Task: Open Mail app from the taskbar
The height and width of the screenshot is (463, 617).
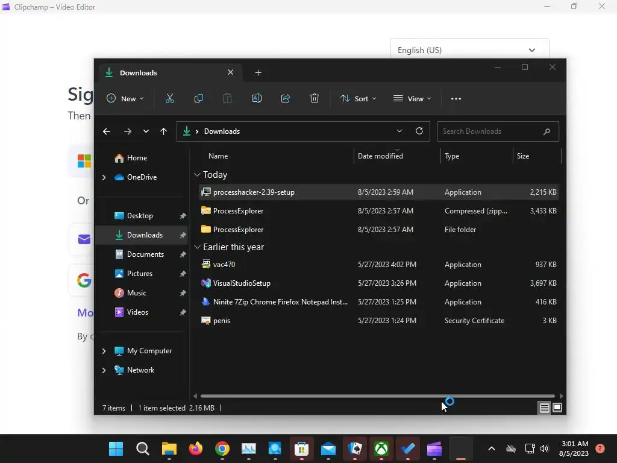Action: 328,449
